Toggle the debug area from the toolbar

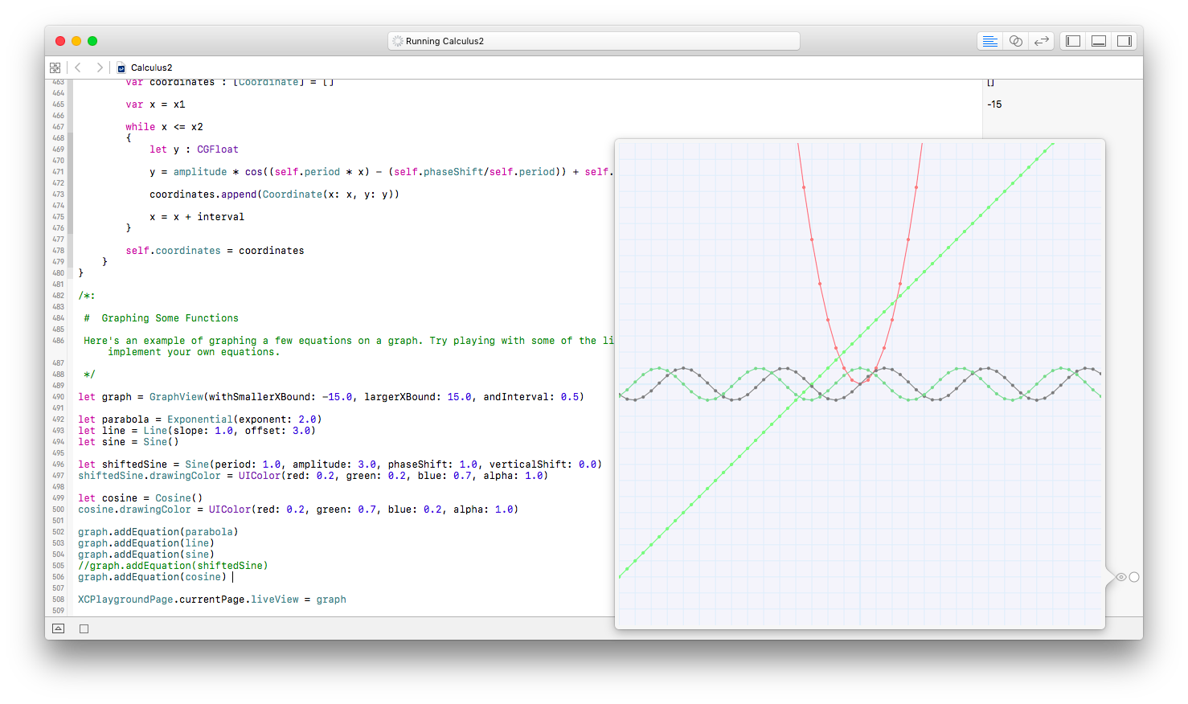pyautogui.click(x=1099, y=41)
